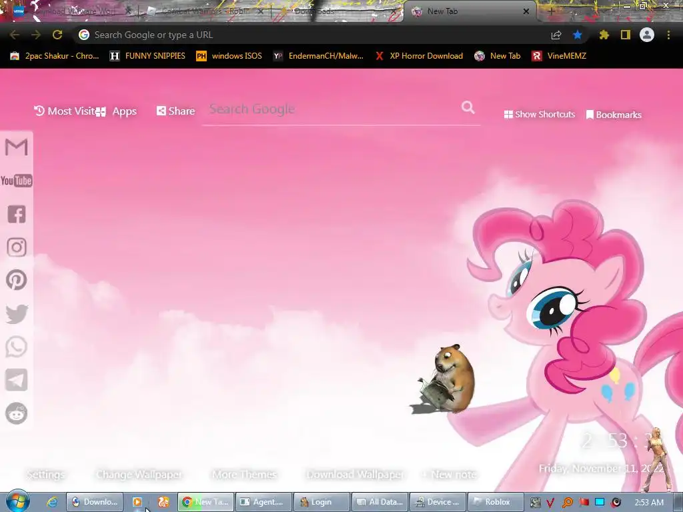
Task: Open Pinterest sidebar shortcut
Action: click(x=17, y=280)
